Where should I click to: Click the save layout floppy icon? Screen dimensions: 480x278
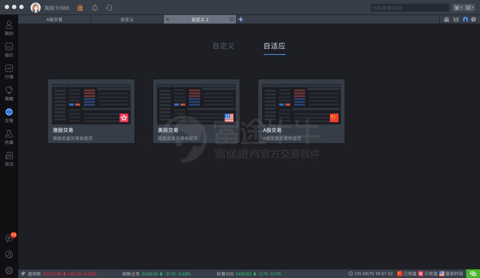click(x=456, y=19)
